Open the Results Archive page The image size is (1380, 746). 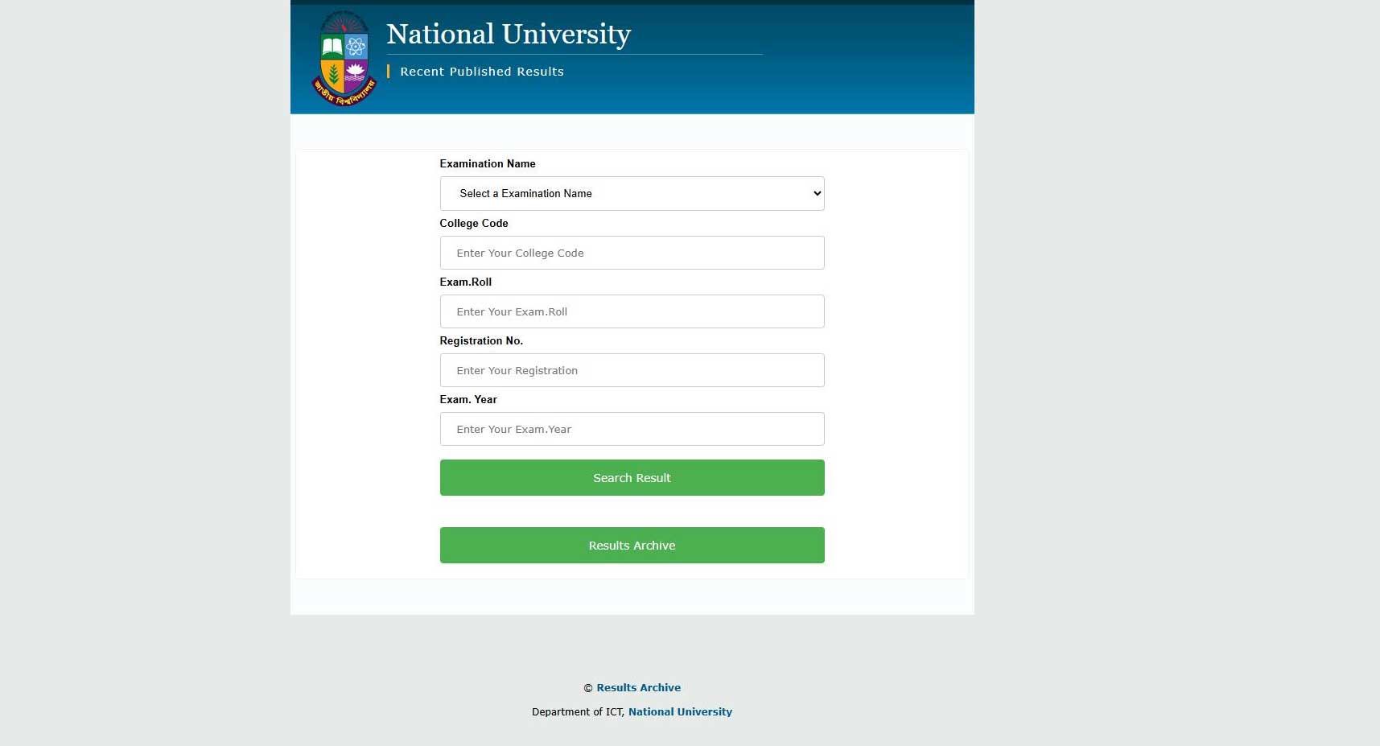click(x=632, y=545)
